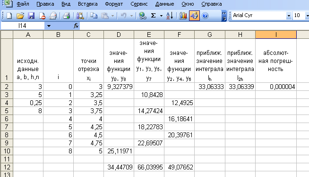Image resolution: width=309 pixels, height=177 pixels.
Task: Sort ascending with the A-Я arrow icon
Action: pyautogui.click(x=170, y=16)
